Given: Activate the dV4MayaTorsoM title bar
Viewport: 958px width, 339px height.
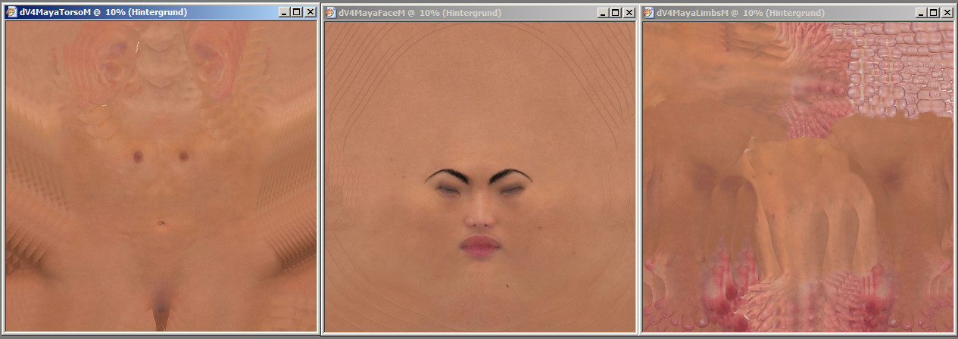Looking at the screenshot, I should click(161, 13).
